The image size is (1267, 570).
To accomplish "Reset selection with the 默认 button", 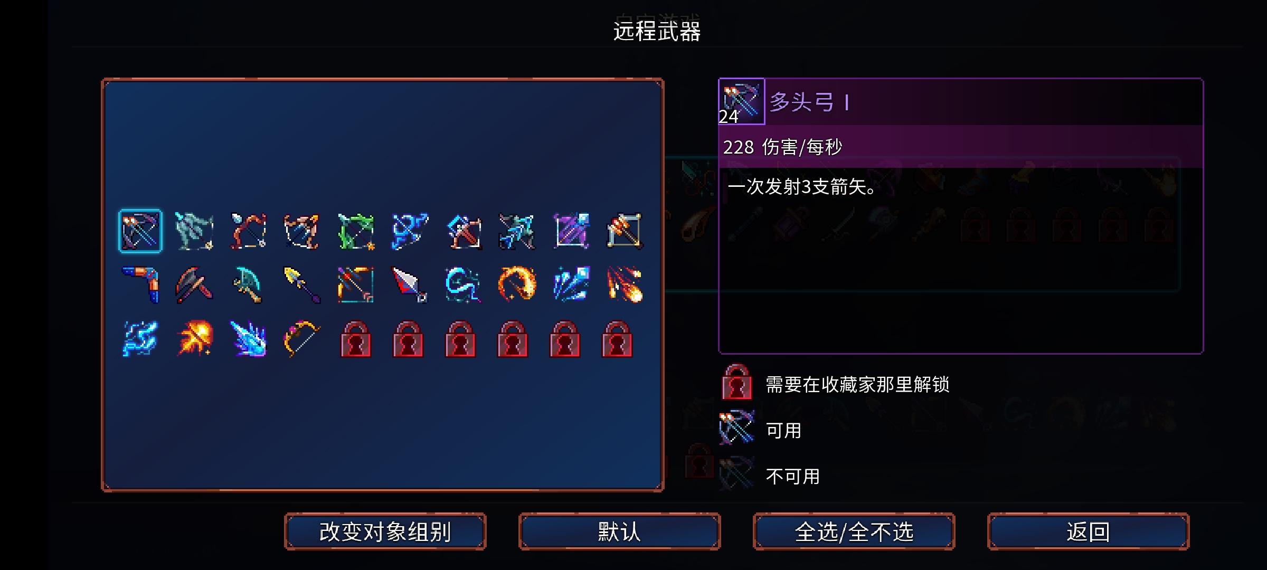I will point(619,531).
